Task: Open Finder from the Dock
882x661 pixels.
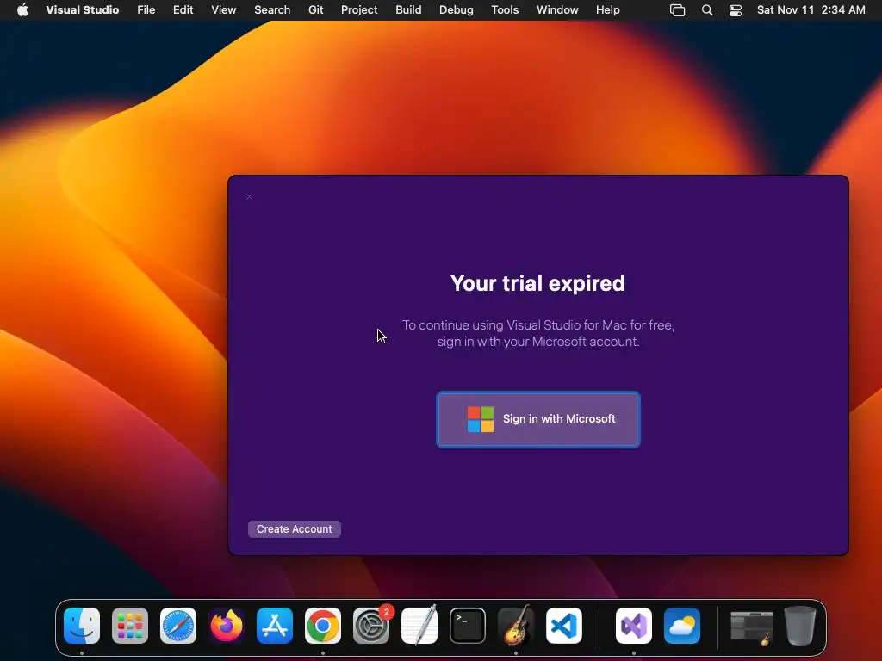Action: pyautogui.click(x=82, y=626)
